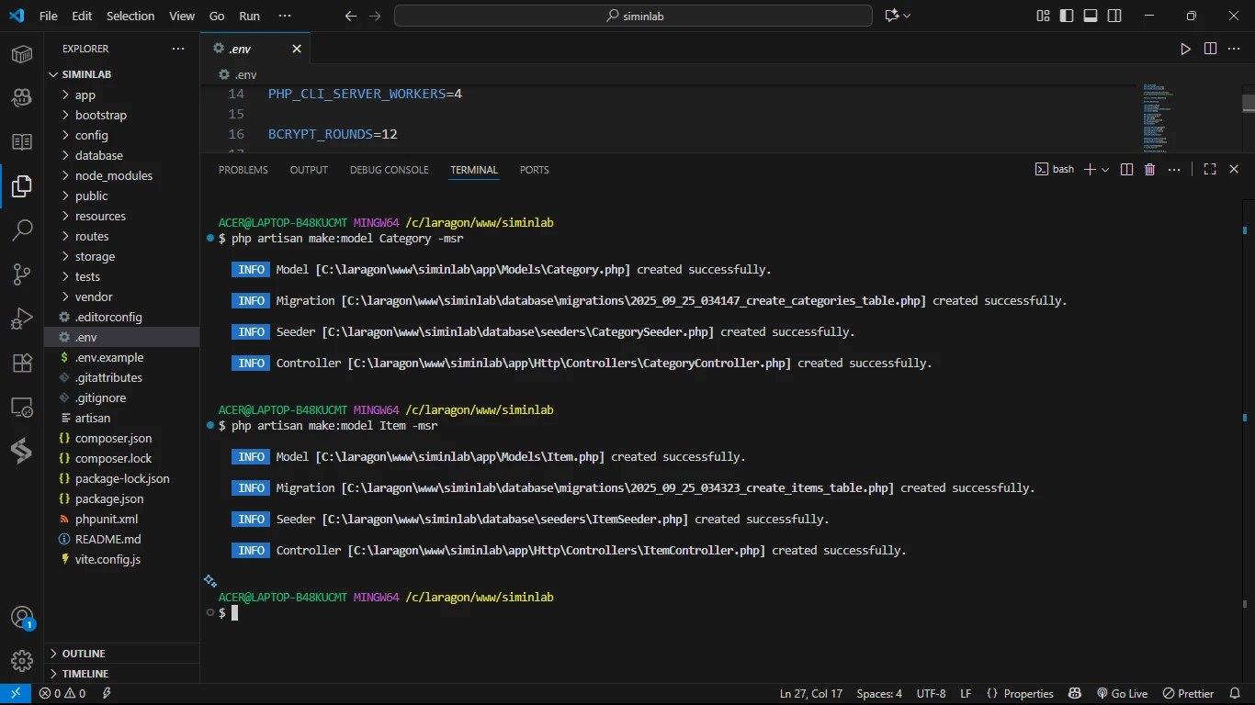Open the Source Control view
The width and height of the screenshot is (1255, 705).
[22, 274]
